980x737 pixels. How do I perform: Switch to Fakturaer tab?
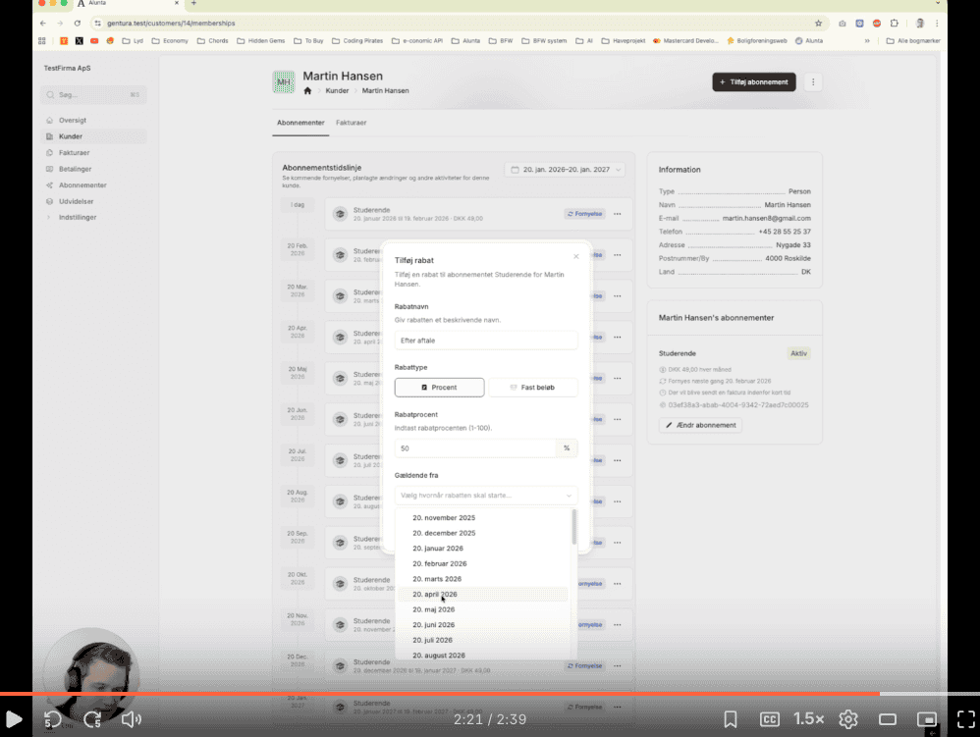pyautogui.click(x=351, y=123)
